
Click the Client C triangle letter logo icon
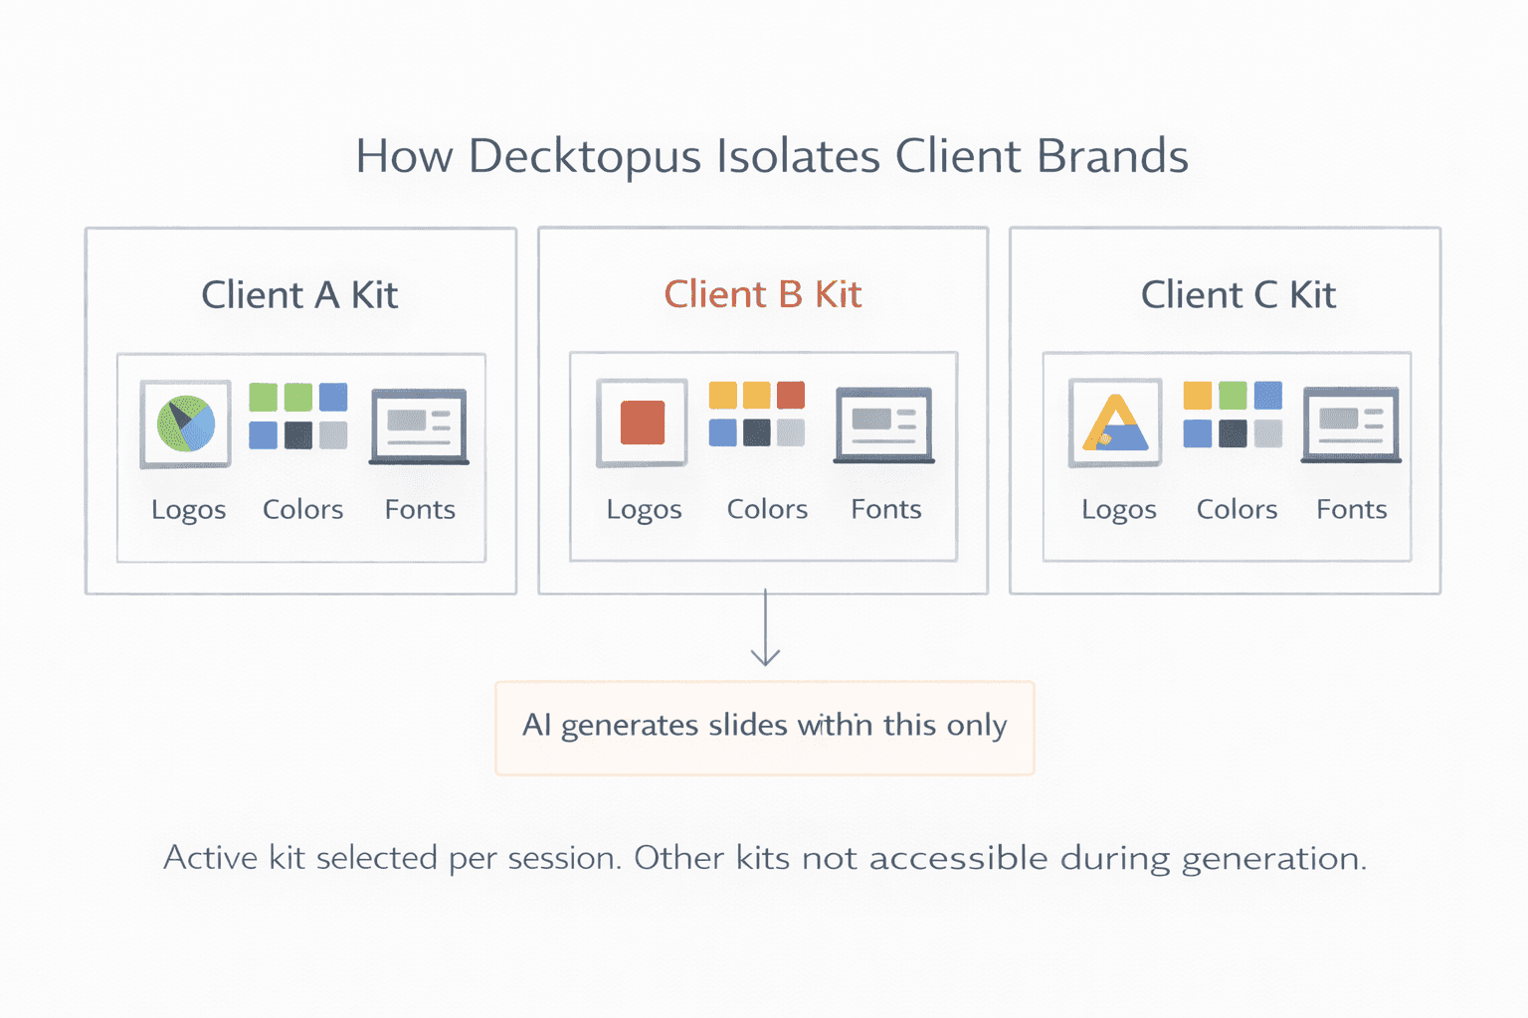(x=1115, y=423)
